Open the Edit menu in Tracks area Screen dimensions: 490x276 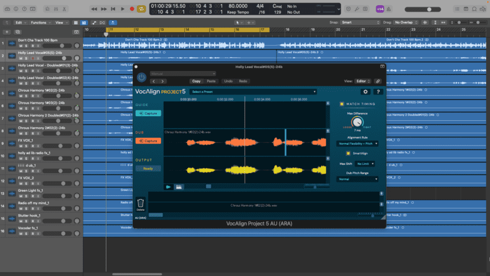[x=21, y=22]
